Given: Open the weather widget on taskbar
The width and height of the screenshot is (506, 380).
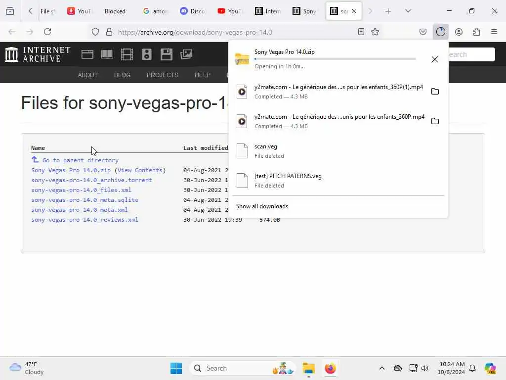Looking at the screenshot, I should point(27,368).
